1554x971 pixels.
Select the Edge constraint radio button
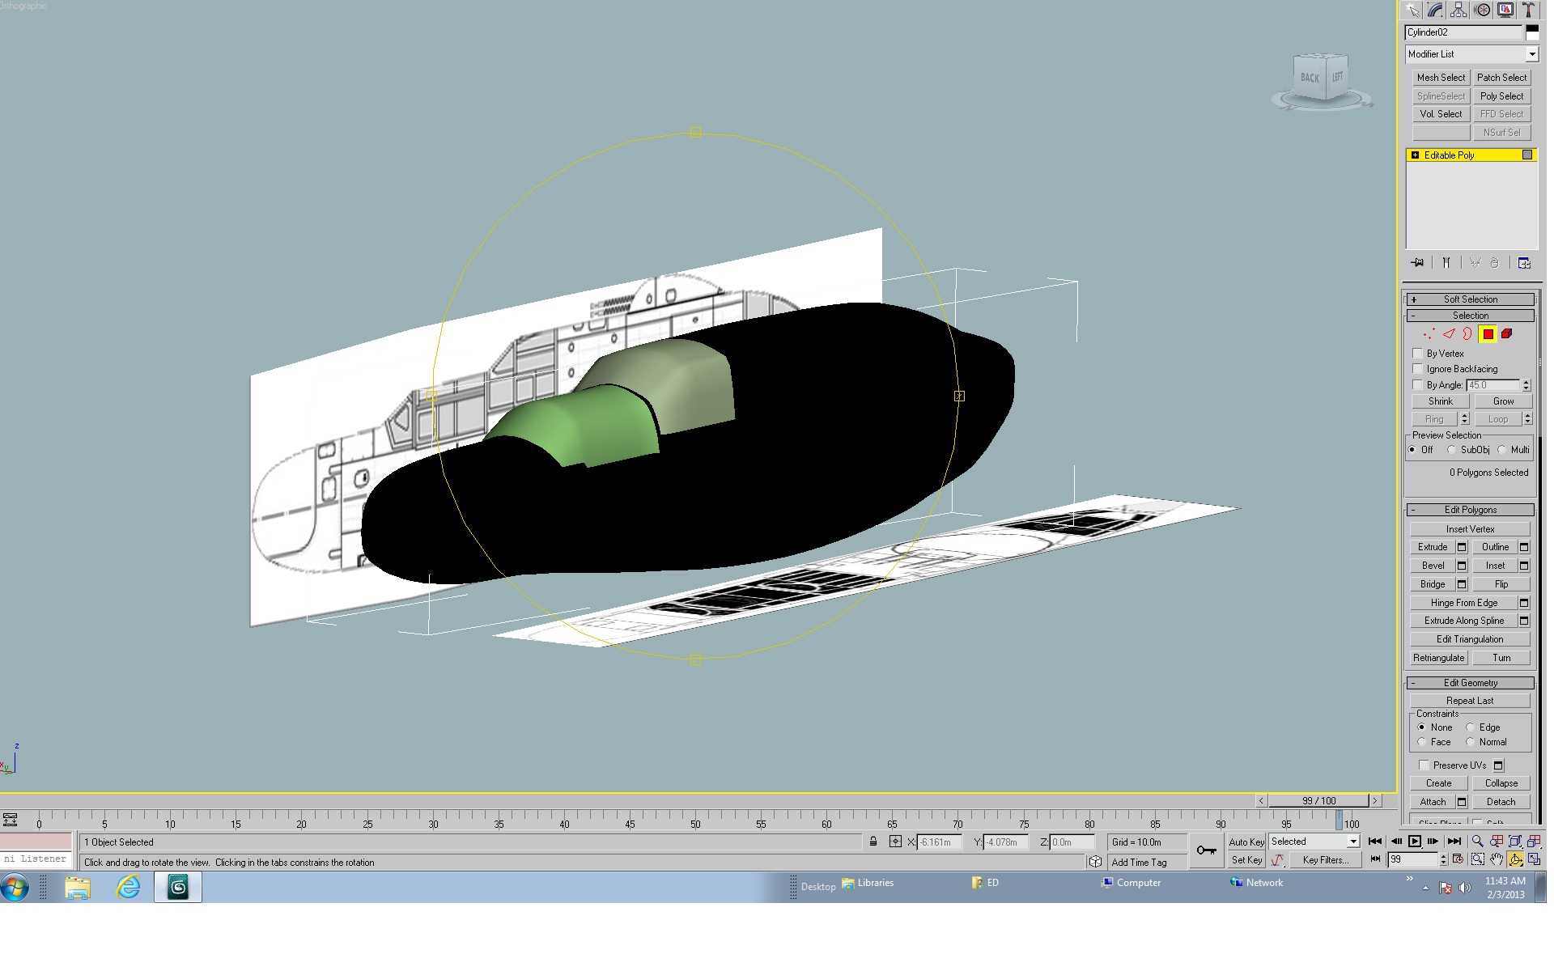click(x=1470, y=727)
